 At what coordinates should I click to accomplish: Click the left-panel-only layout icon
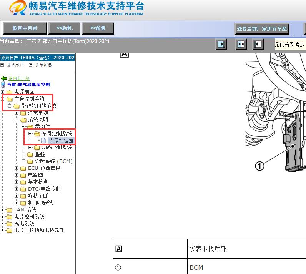tap(221, 44)
